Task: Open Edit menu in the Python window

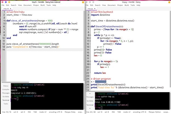Action: 91,5
